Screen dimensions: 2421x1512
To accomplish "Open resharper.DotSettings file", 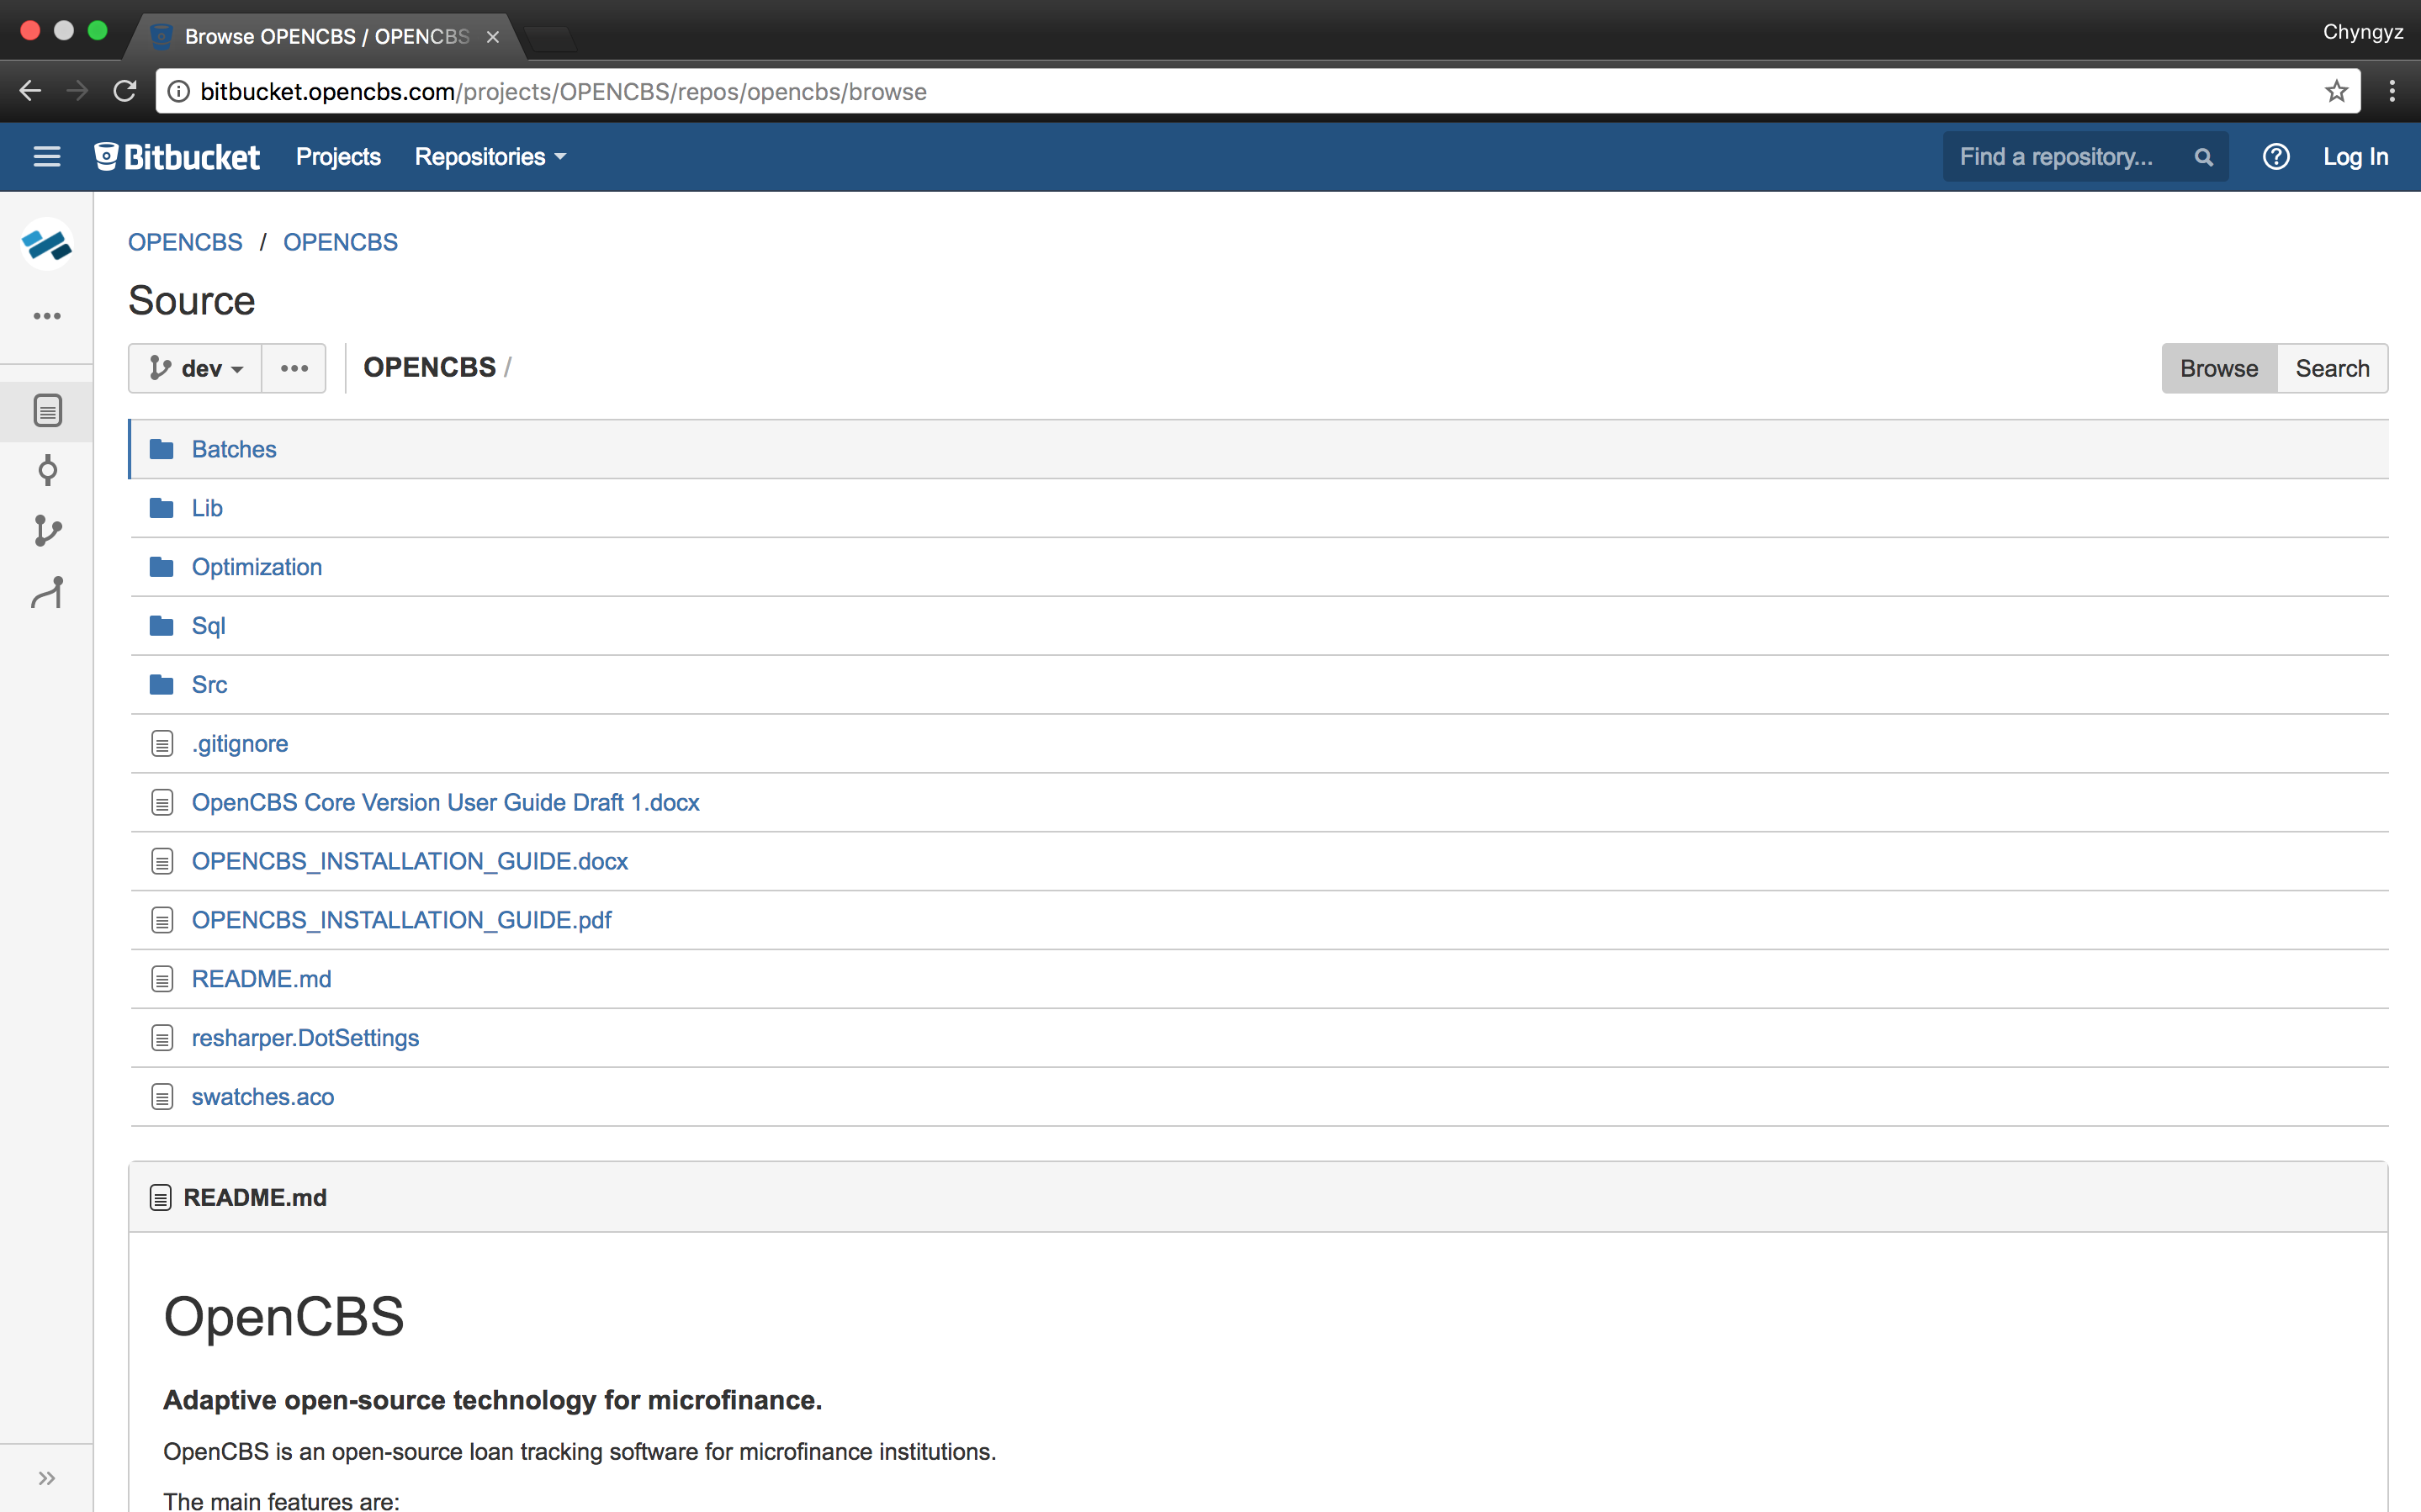I will coord(305,1038).
